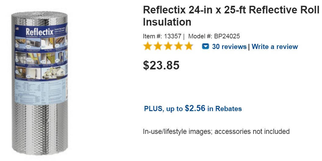Click the accessories not included disclaimer
The width and height of the screenshot is (322, 161).
tap(216, 131)
